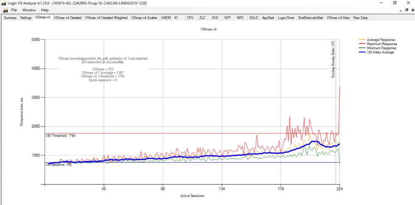Screen dimensions: 415x205
Task: Switch to the Settings tab
Action: coord(26,18)
